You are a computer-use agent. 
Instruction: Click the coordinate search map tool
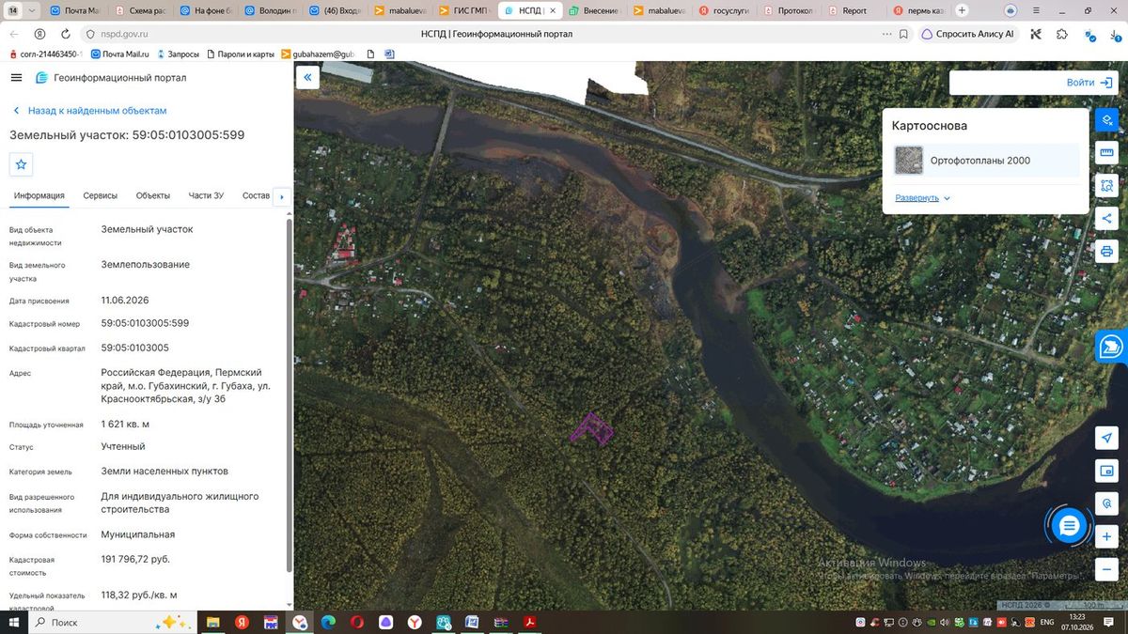point(1106,503)
